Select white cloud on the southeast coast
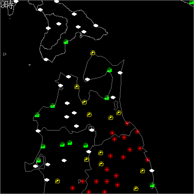This screenshot has width=194, height=194. tap(152, 171)
